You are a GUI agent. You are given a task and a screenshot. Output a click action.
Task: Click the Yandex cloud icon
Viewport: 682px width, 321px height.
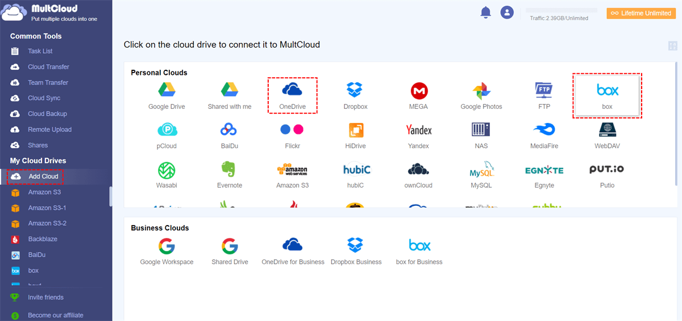(x=418, y=135)
